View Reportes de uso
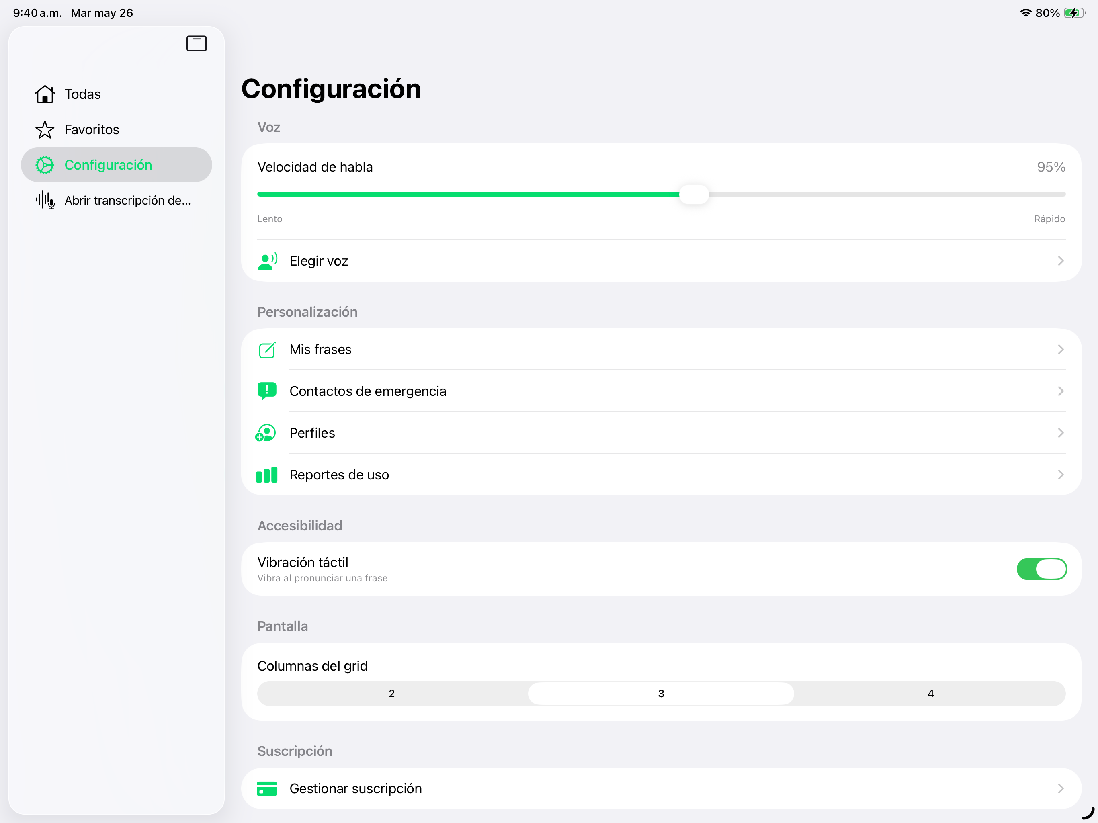Image resolution: width=1098 pixels, height=823 pixels. 661,475
